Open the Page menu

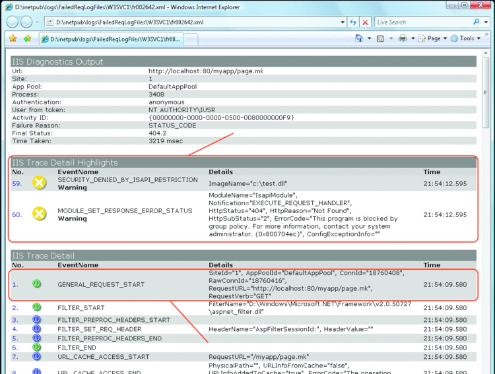432,38
